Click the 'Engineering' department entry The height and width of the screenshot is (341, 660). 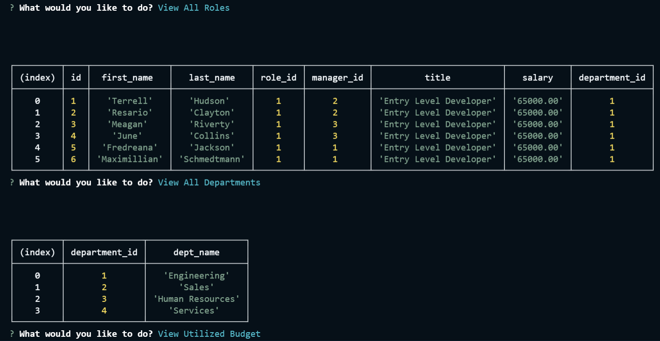[x=196, y=276]
